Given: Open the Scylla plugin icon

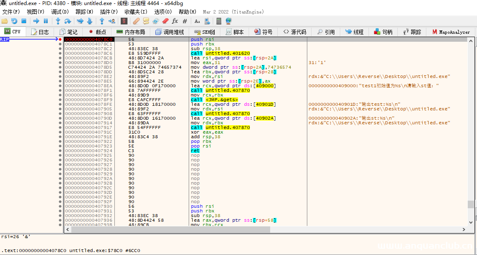Looking at the screenshot, I should (124, 21).
